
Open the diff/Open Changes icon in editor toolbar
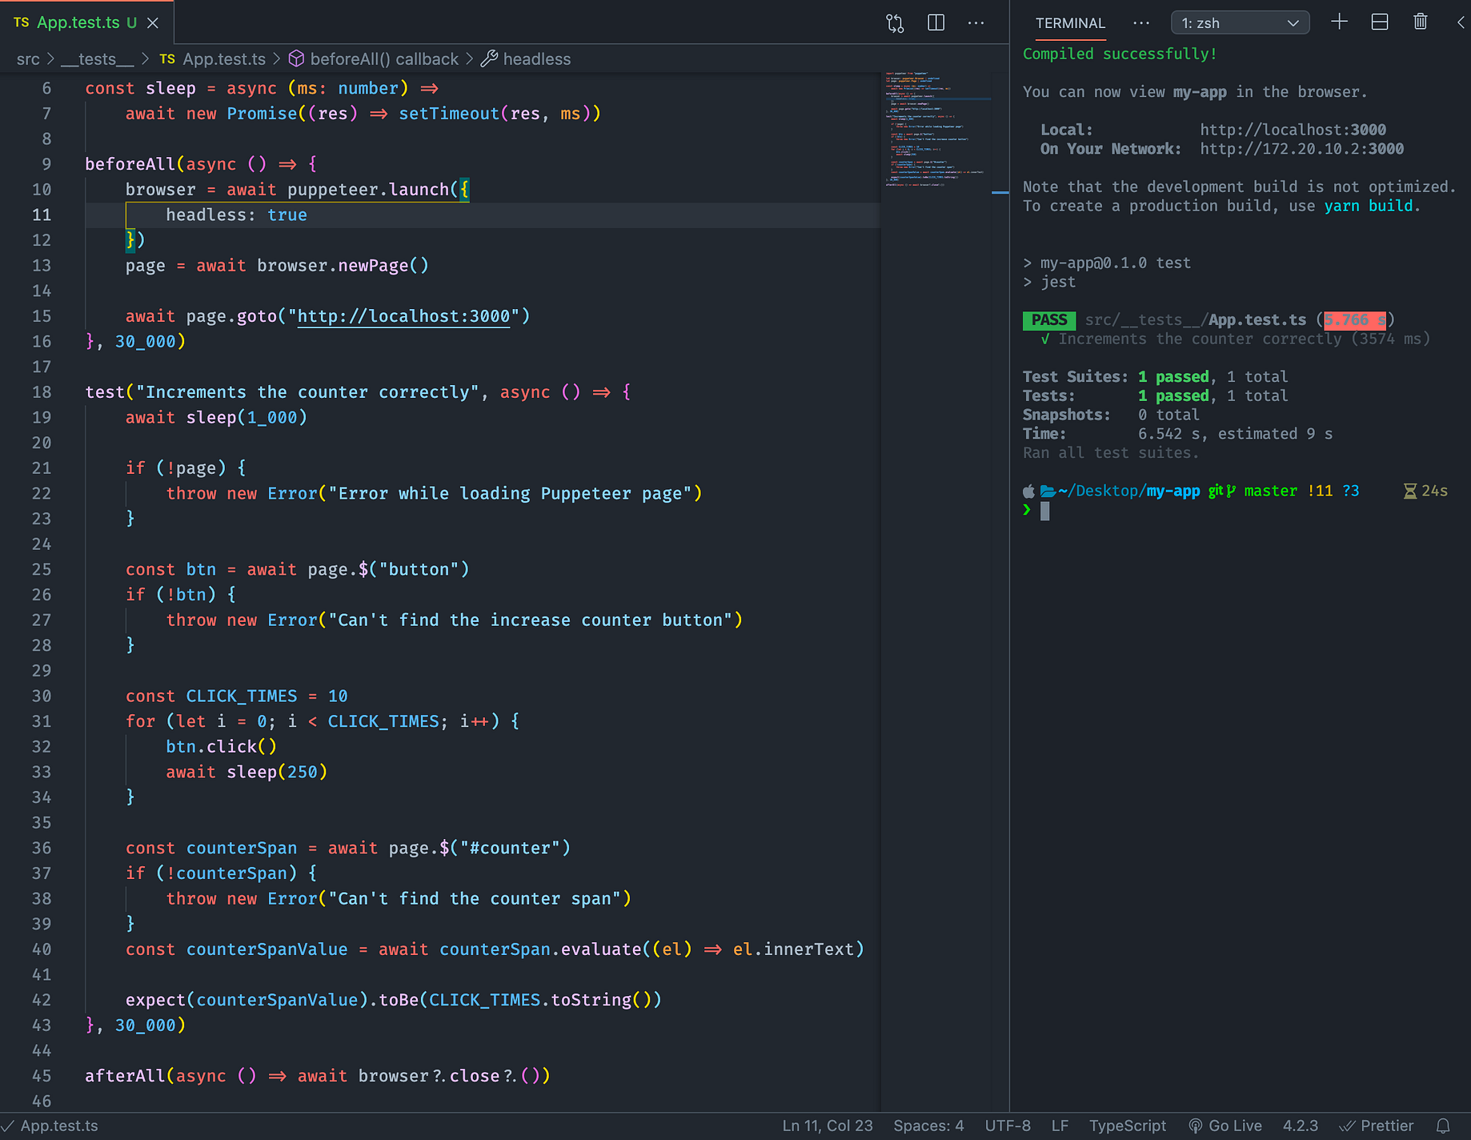(x=894, y=22)
